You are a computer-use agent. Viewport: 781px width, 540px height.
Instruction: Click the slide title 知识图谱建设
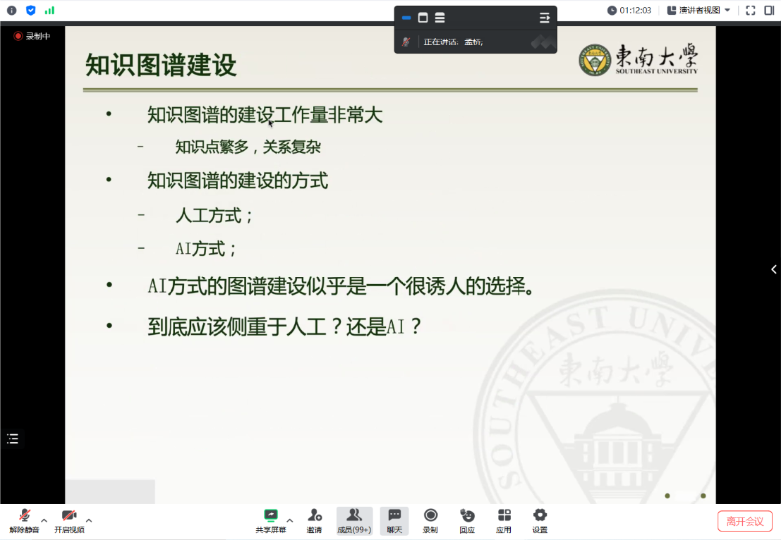[160, 65]
